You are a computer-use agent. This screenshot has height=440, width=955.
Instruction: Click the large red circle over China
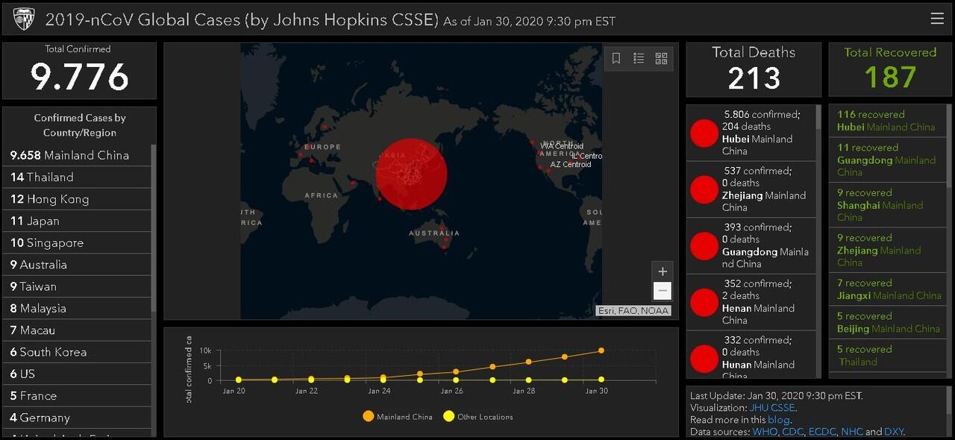point(411,174)
